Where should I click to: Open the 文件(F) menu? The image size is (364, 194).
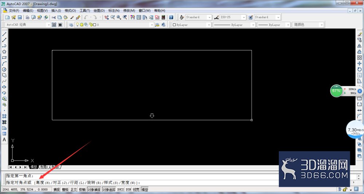(14, 11)
